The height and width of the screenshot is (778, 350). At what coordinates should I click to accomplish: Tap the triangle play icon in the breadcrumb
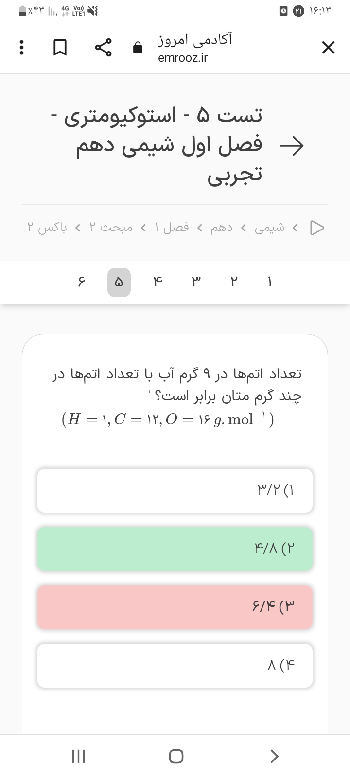317,228
